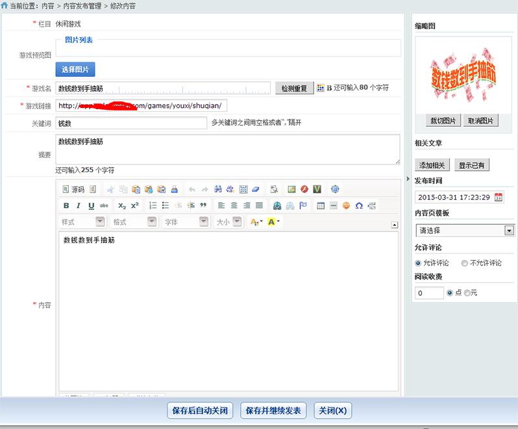The height and width of the screenshot is (429, 518).
Task: Insert Flash via the red Flash icon
Action: click(304, 189)
